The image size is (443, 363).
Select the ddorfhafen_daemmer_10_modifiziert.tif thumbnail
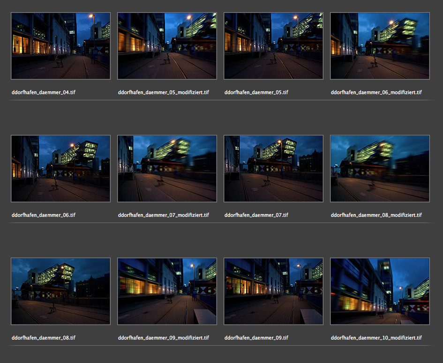pos(380,291)
